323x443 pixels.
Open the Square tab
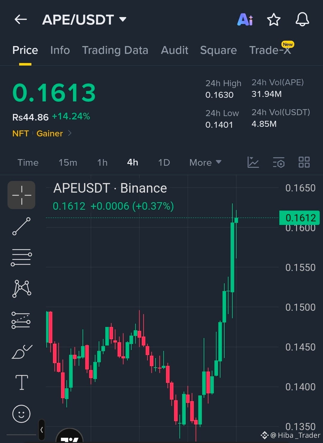pos(218,50)
